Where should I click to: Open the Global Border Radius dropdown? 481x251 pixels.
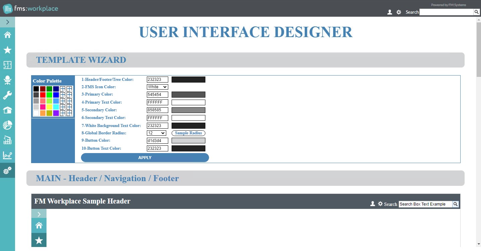[157, 133]
